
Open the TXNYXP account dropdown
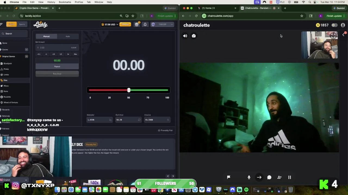pyautogui.click(x=162, y=24)
